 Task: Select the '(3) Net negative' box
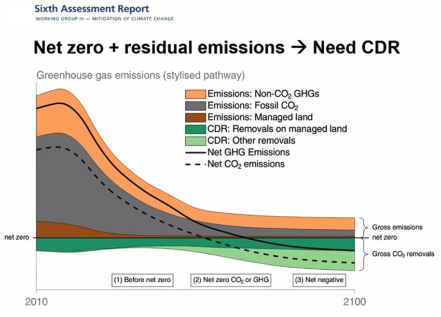pyautogui.click(x=319, y=280)
